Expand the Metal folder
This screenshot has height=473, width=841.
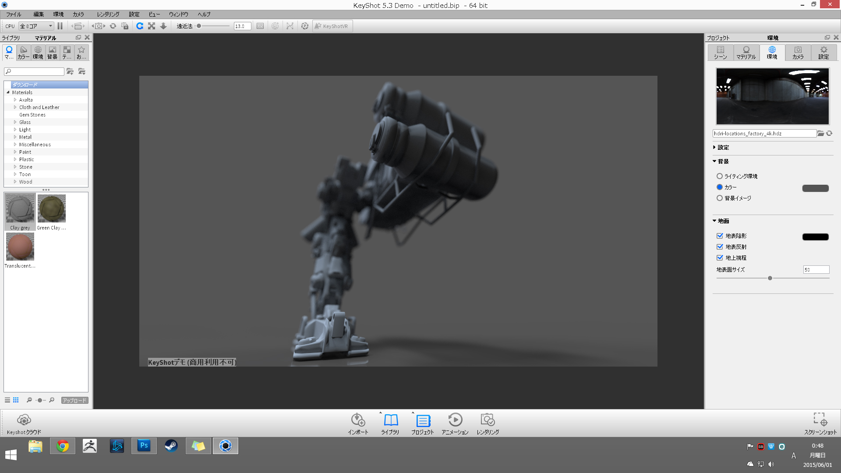[15, 137]
